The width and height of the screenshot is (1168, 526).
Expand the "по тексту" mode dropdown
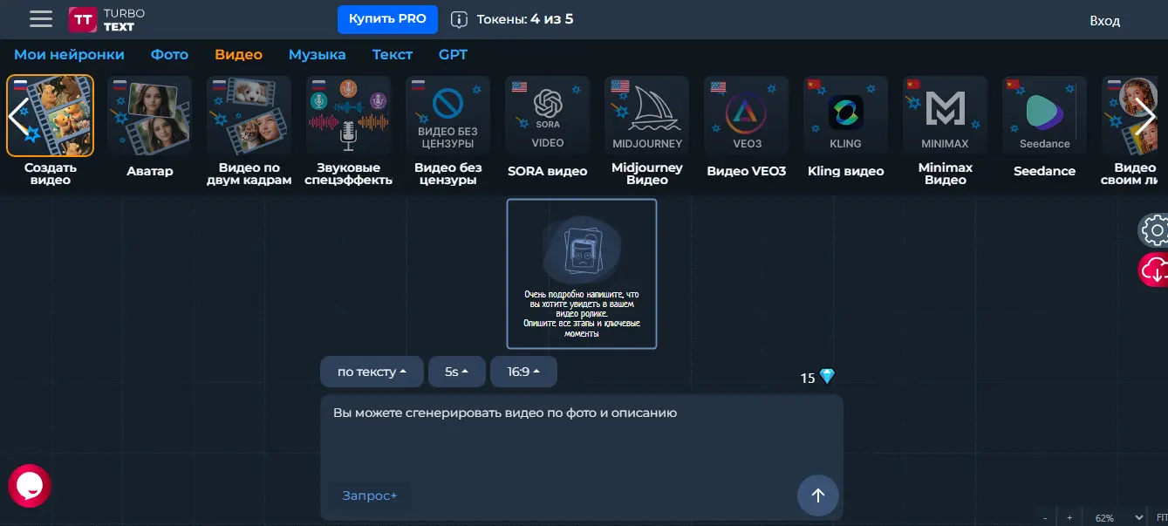point(372,372)
